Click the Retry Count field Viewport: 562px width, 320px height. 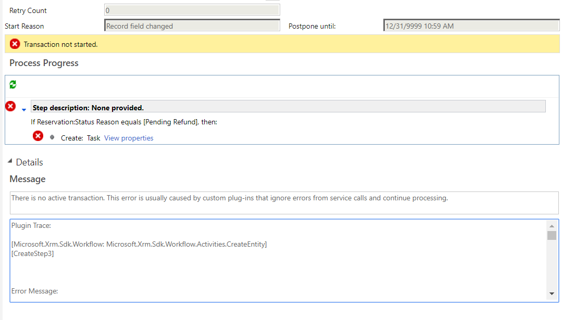192,10
